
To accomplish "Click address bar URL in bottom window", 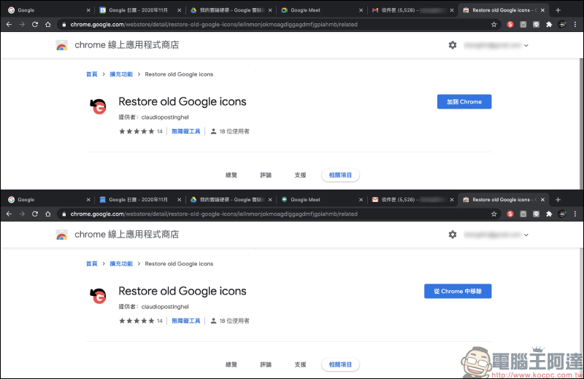I will point(214,214).
